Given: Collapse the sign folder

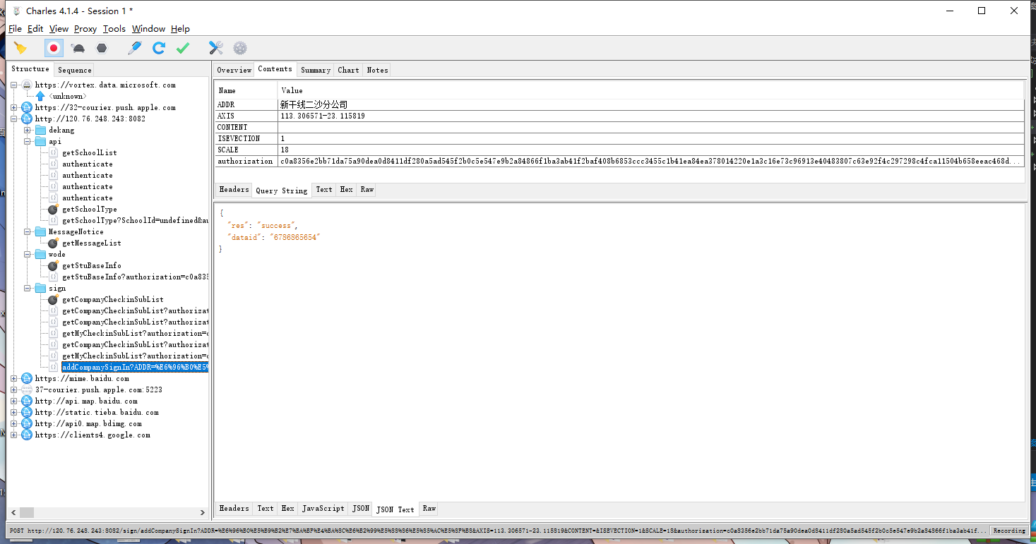Looking at the screenshot, I should pos(28,288).
